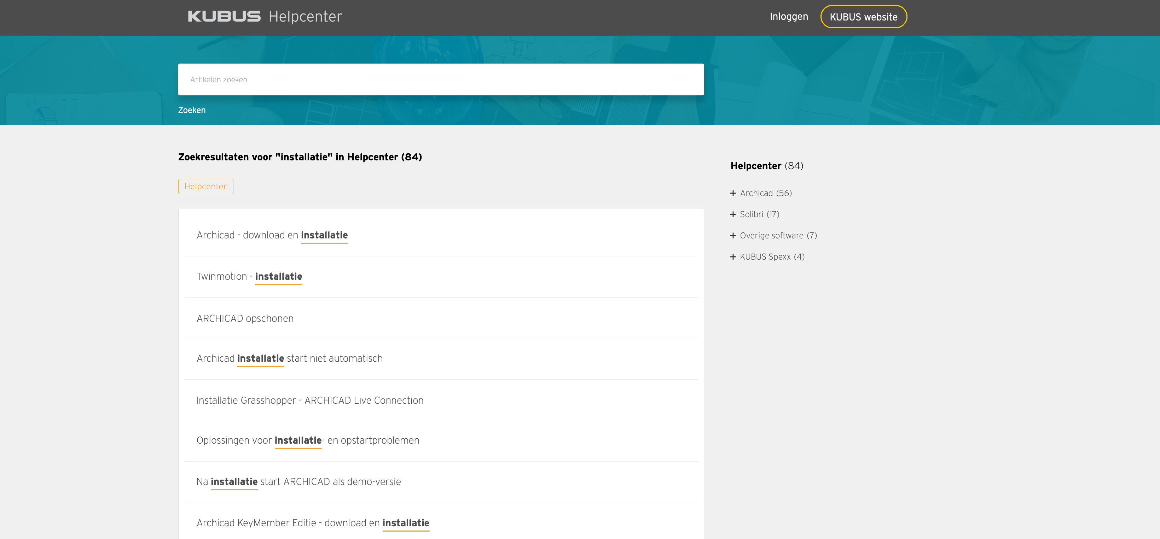The width and height of the screenshot is (1160, 539).
Task: Open 'Na installatie start ARCHICAD als demo-versie'
Action: tap(298, 482)
